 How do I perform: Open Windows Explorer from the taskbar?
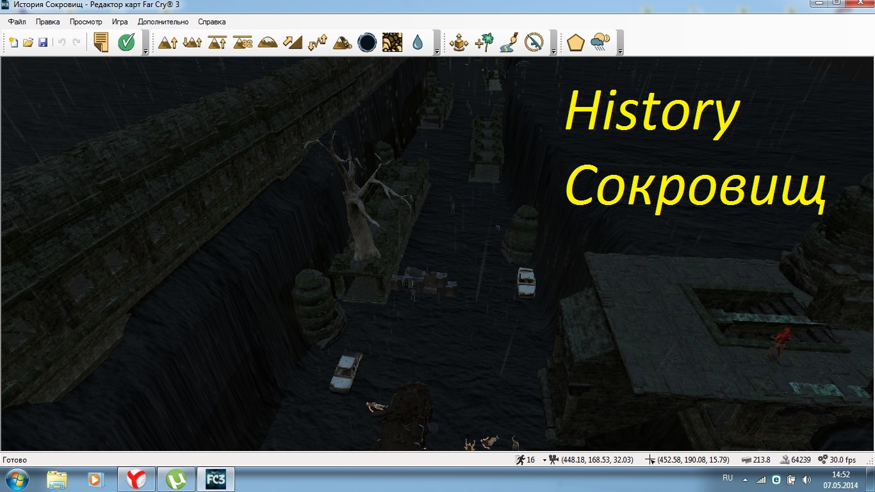(57, 479)
